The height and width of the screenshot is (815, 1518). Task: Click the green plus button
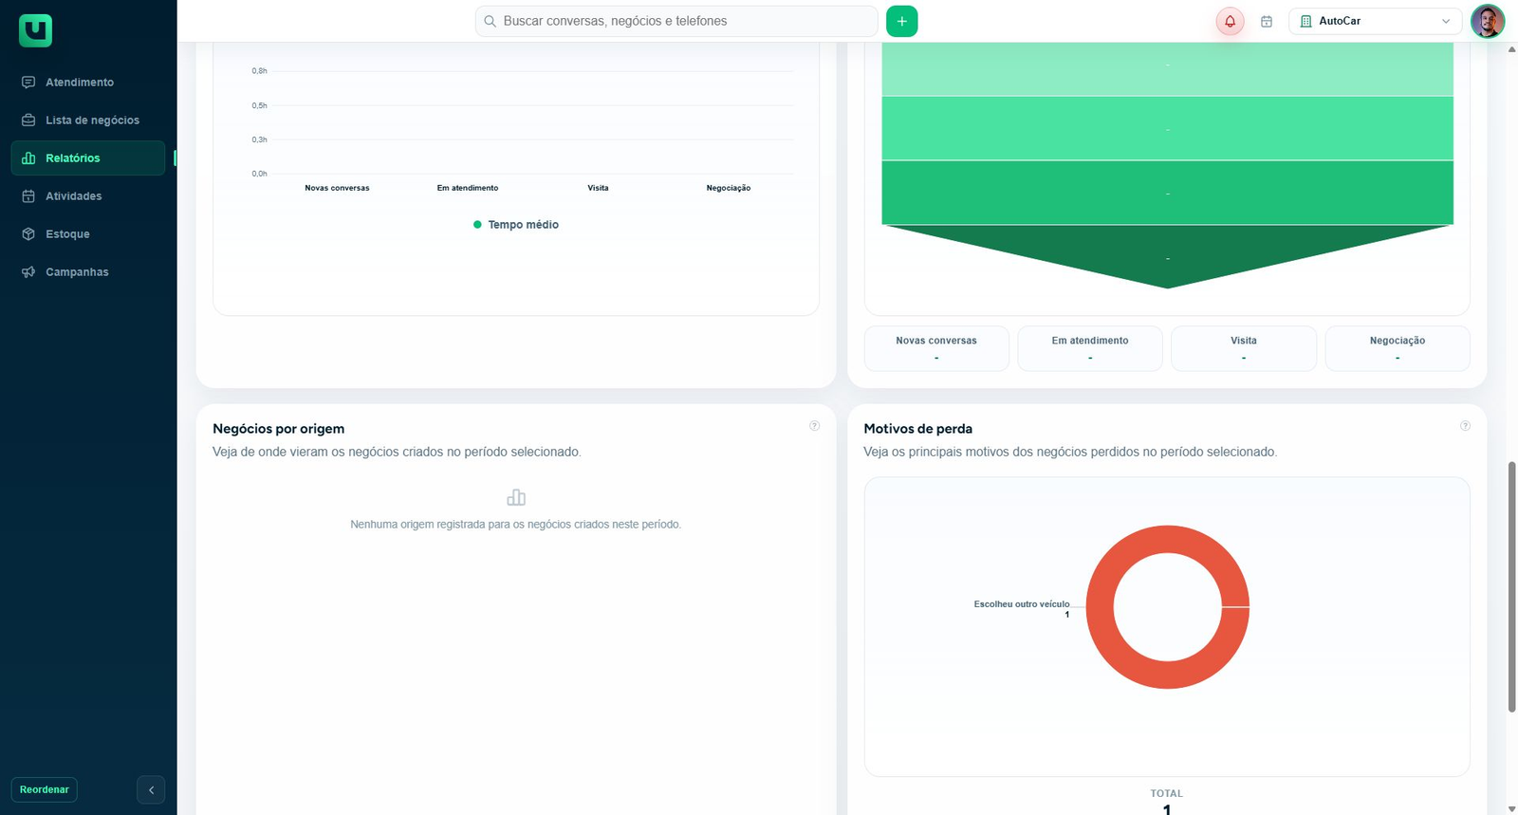coord(901,21)
